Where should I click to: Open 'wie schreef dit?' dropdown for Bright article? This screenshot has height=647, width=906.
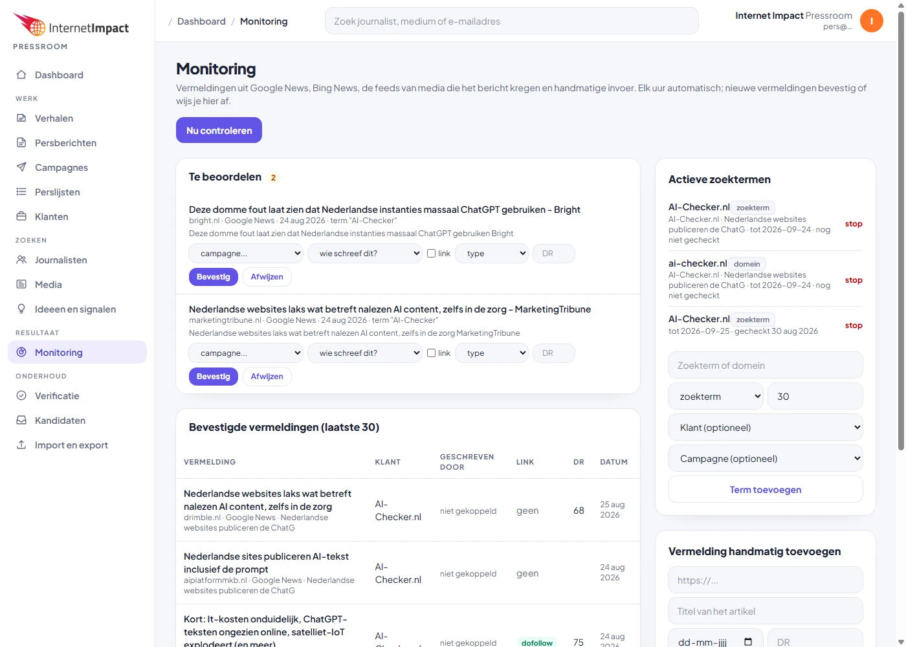(x=366, y=254)
